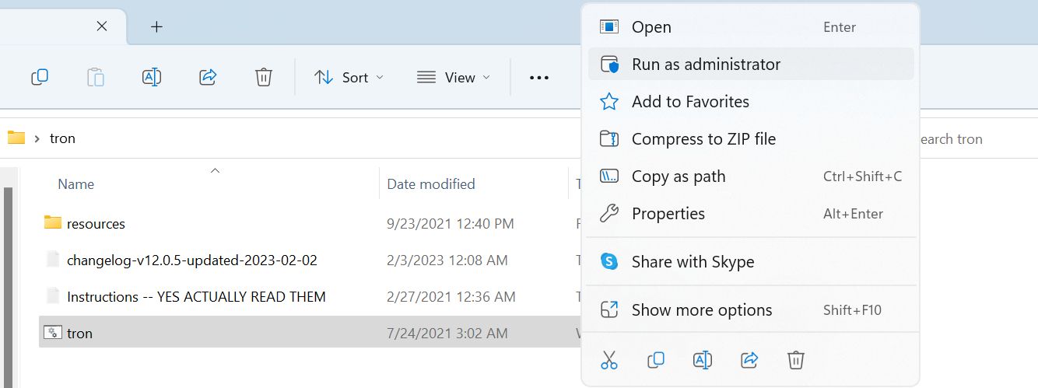Select the resources folder
The image size is (1038, 388).
[x=96, y=223]
